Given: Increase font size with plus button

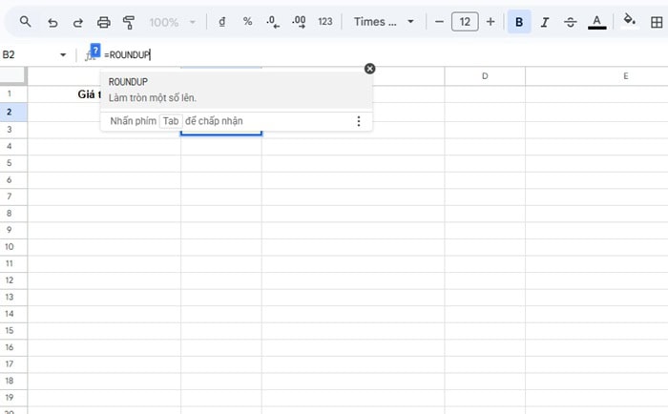Looking at the screenshot, I should click(491, 22).
